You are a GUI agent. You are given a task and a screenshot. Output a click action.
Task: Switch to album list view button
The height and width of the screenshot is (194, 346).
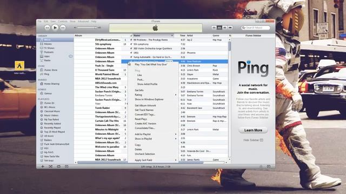point(219,27)
